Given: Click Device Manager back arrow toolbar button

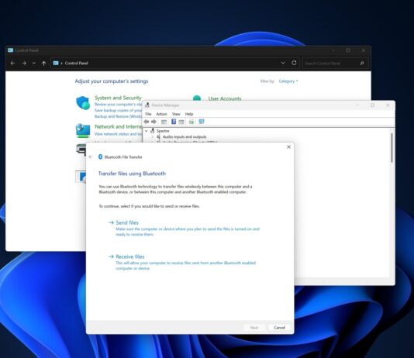Looking at the screenshot, I should (x=147, y=122).
